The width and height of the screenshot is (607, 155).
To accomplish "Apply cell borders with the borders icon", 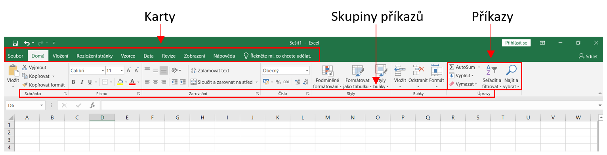I will 105,82.
